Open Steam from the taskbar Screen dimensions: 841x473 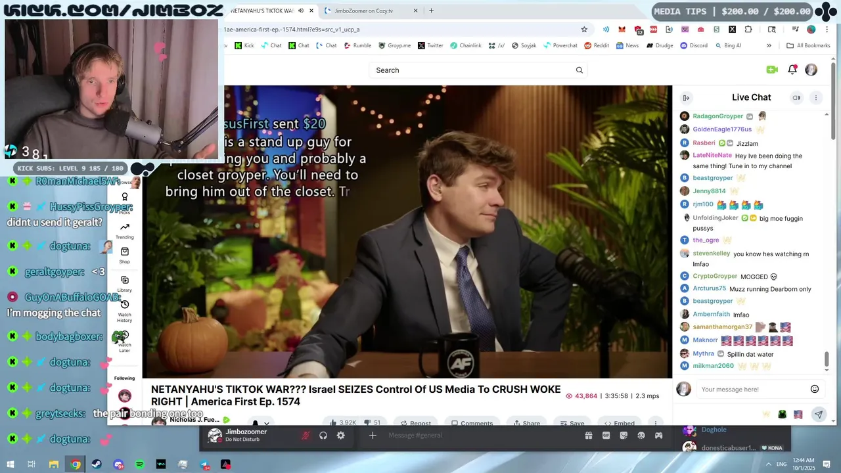tap(97, 464)
